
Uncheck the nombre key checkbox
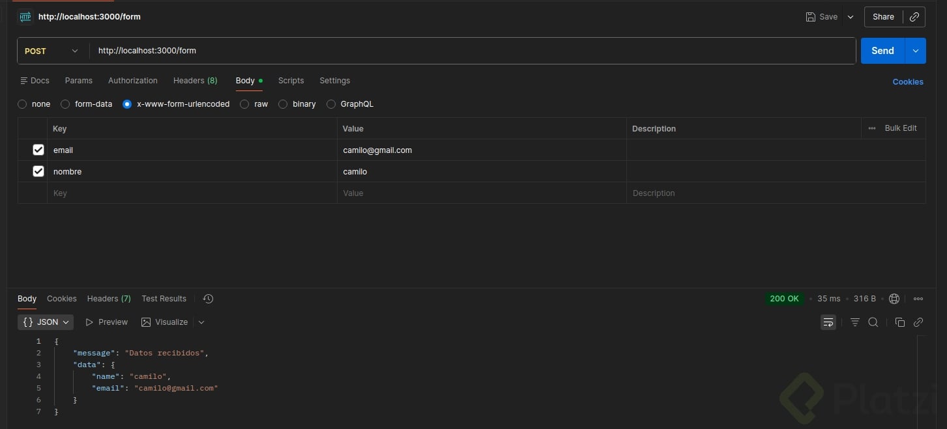38,171
